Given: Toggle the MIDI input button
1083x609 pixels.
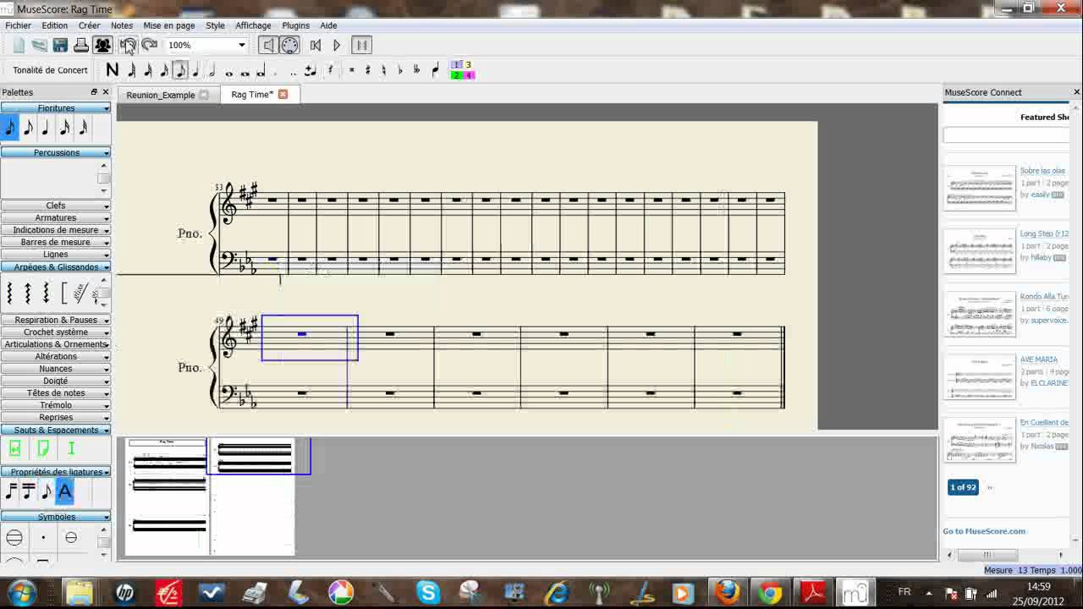Looking at the screenshot, I should coord(289,45).
